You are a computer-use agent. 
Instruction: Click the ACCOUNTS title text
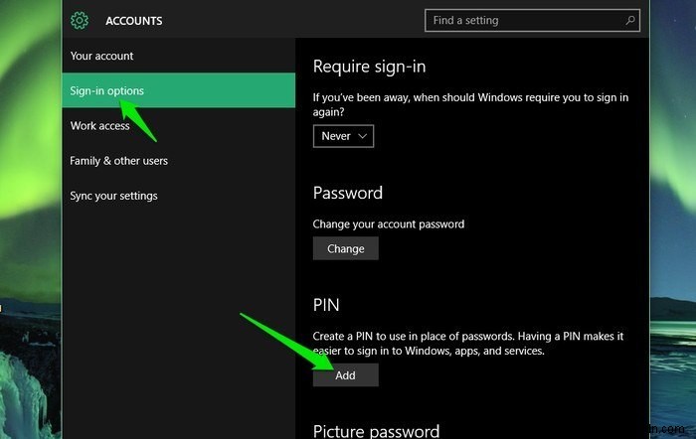click(x=133, y=21)
